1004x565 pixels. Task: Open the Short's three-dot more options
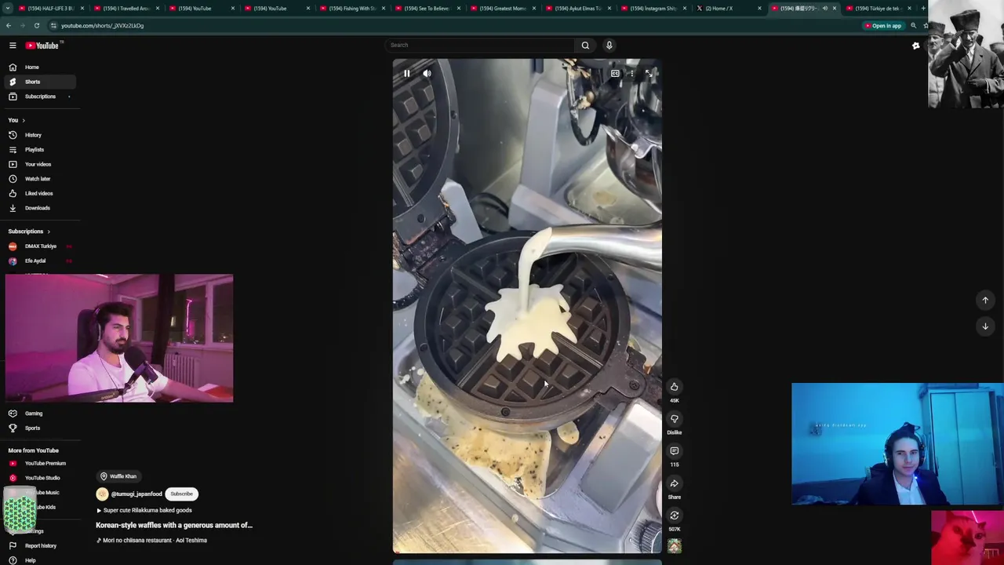point(631,74)
